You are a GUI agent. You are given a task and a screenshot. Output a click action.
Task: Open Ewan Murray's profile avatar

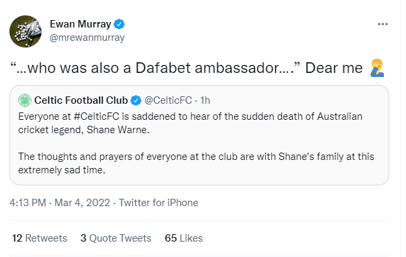[26, 31]
